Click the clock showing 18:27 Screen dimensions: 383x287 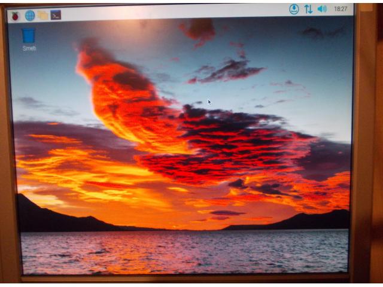click(x=341, y=9)
